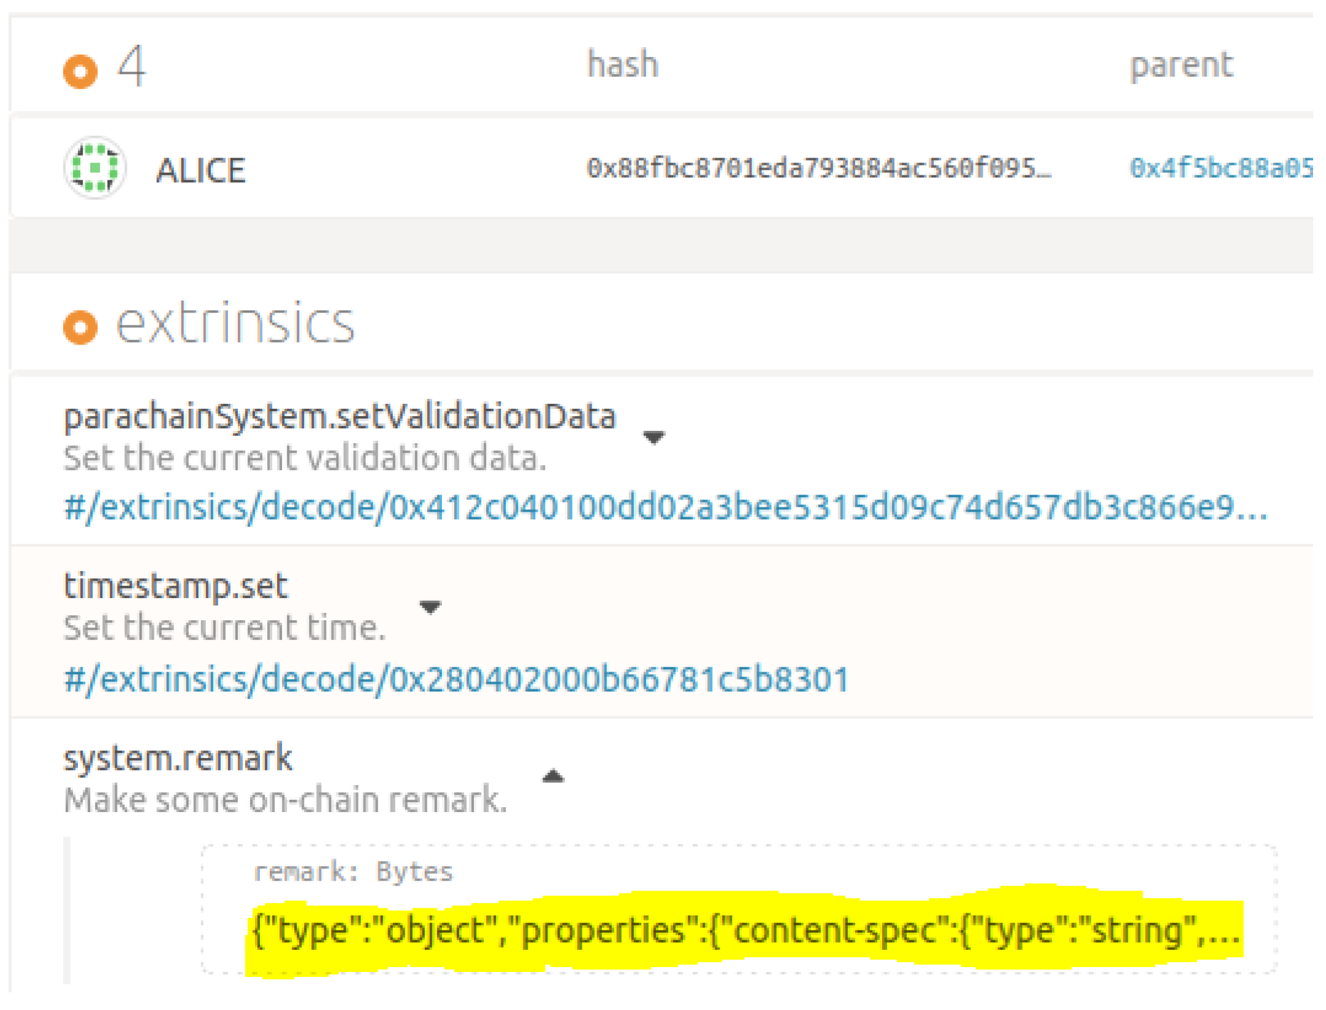Expand the parachainSystem.setValidationData details arrow

(x=653, y=437)
